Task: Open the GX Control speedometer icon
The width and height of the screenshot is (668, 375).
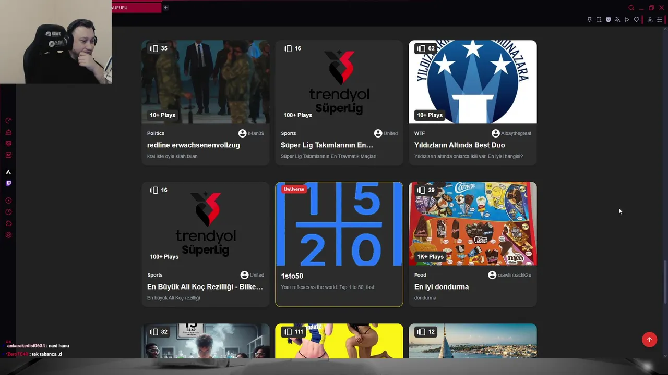Action: click(8, 121)
